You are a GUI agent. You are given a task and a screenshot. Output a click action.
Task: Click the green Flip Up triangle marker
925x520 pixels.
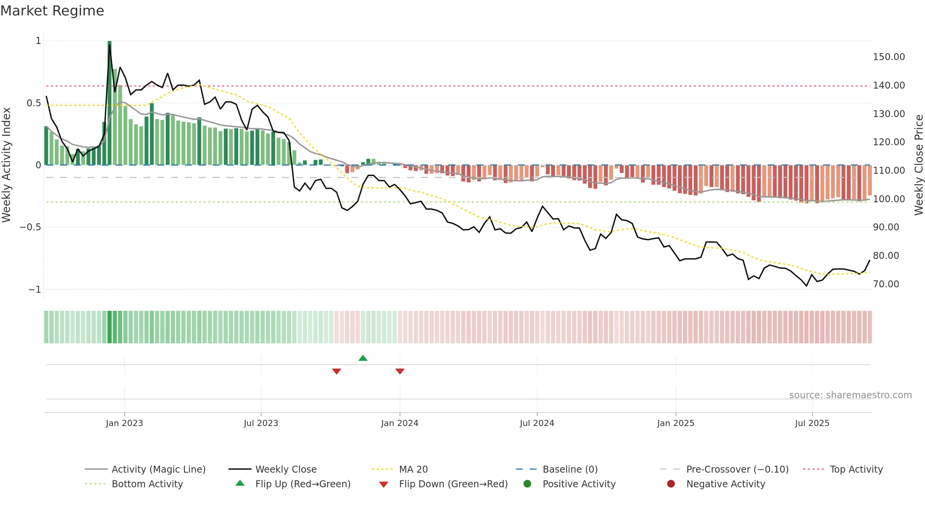[x=363, y=358]
